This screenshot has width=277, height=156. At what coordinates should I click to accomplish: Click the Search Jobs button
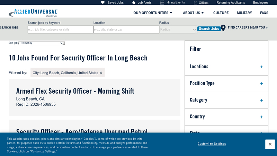click(209, 29)
